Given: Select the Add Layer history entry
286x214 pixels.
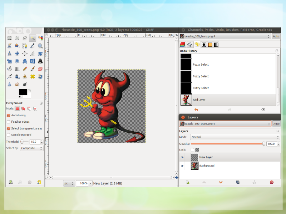Looking at the screenshot, I should (x=228, y=100).
